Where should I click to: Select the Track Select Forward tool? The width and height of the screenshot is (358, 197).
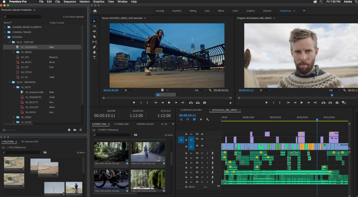[x=94, y=26]
